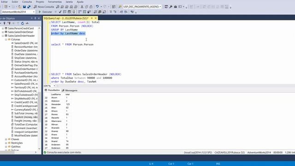Click the toolbox icon next to the wrench

pos(175,6)
